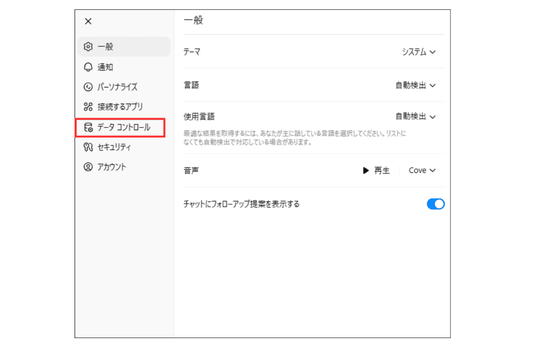Click the 接続するアプリ apps icon
Image resolution: width=534 pixels, height=350 pixels.
tap(88, 107)
